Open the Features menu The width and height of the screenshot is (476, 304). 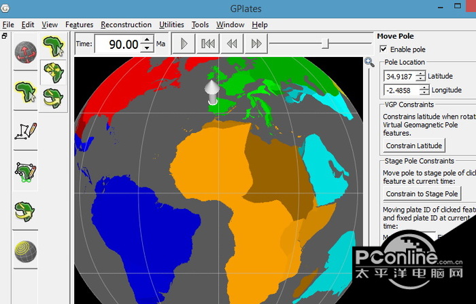pyautogui.click(x=80, y=24)
